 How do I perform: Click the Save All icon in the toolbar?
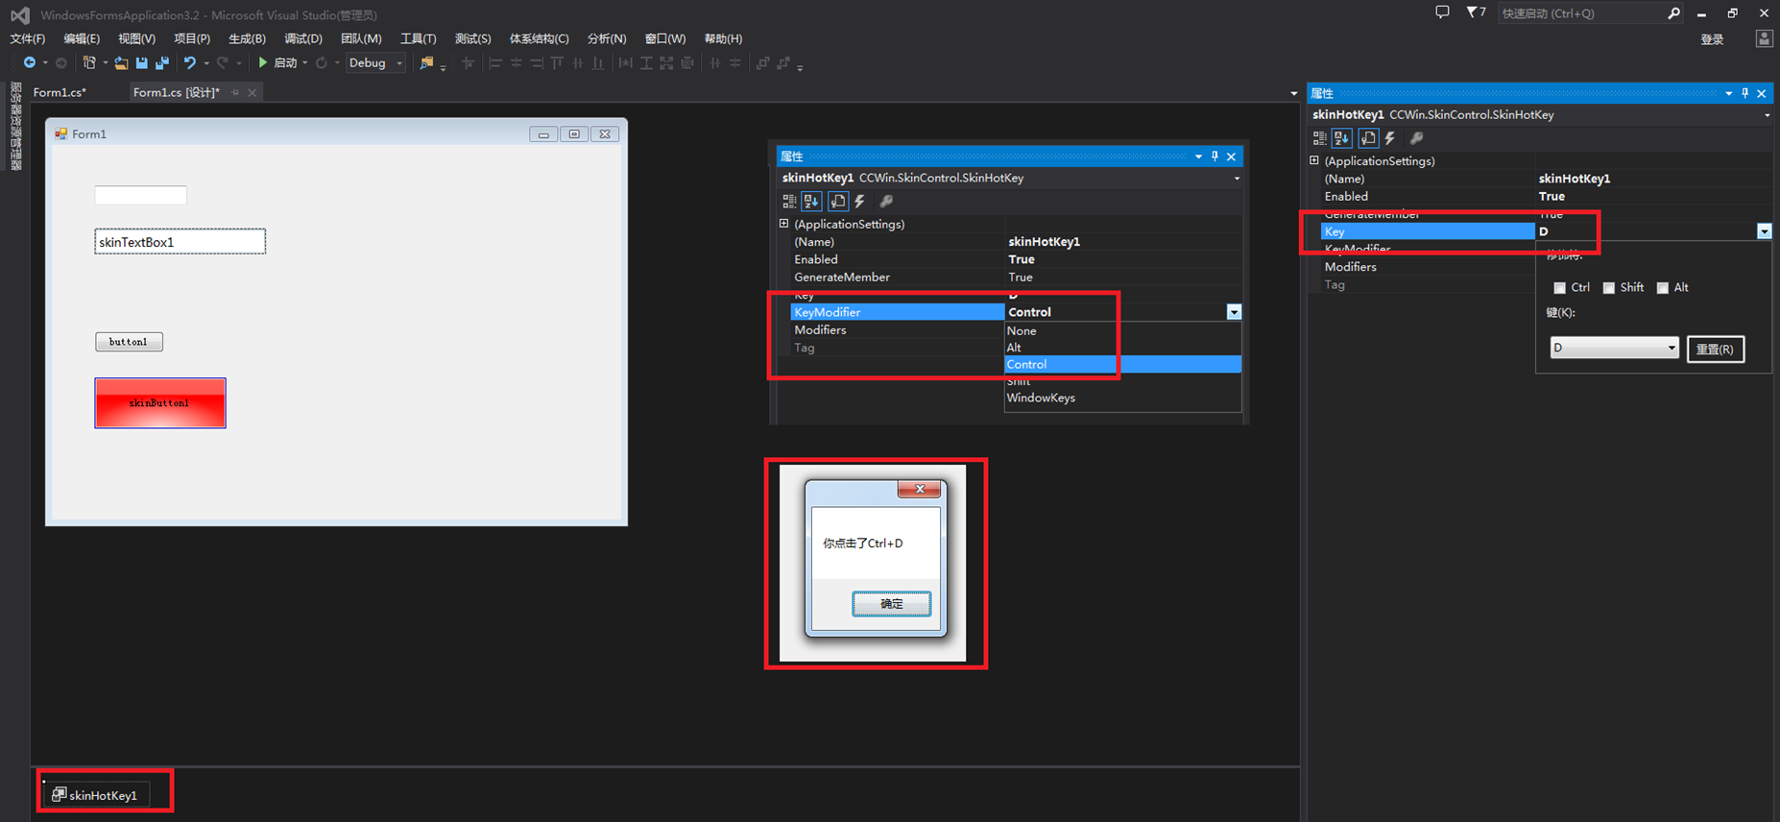click(x=162, y=63)
